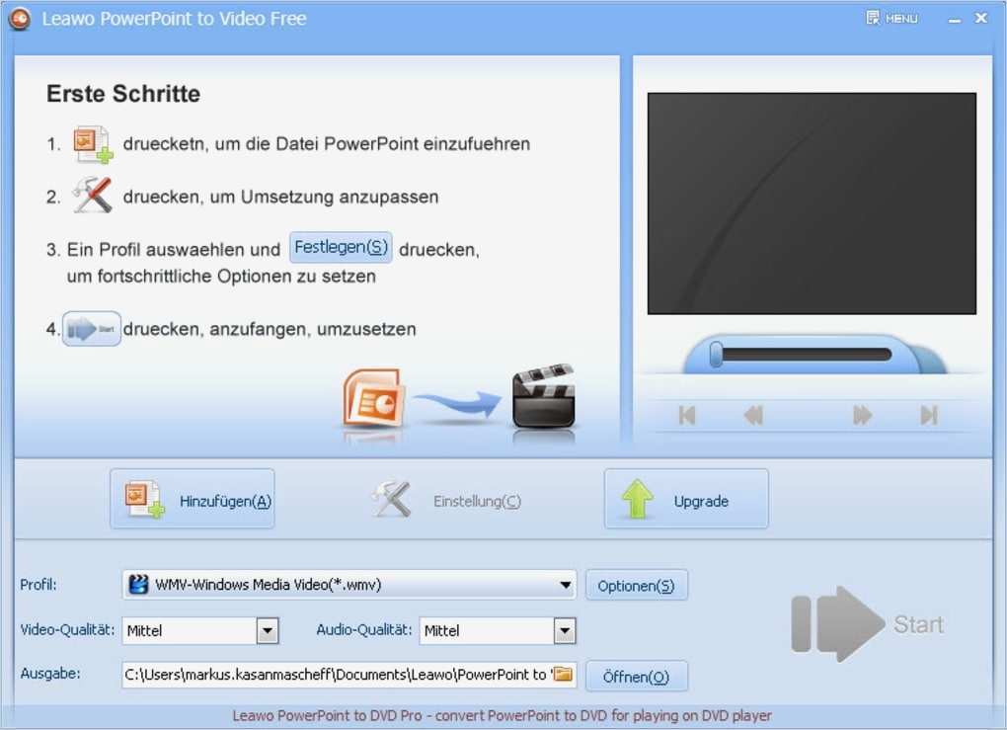The image size is (1007, 730).
Task: Click the small Start icon in step 4
Action: click(91, 329)
